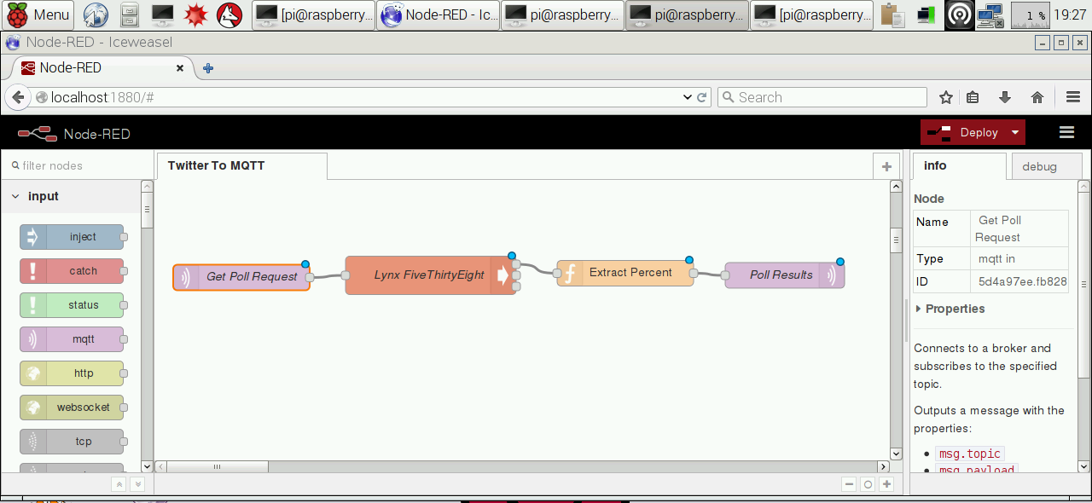This screenshot has width=1092, height=503.
Task: Click the canvas horizontal scrollbar thumb
Action: click(x=217, y=466)
